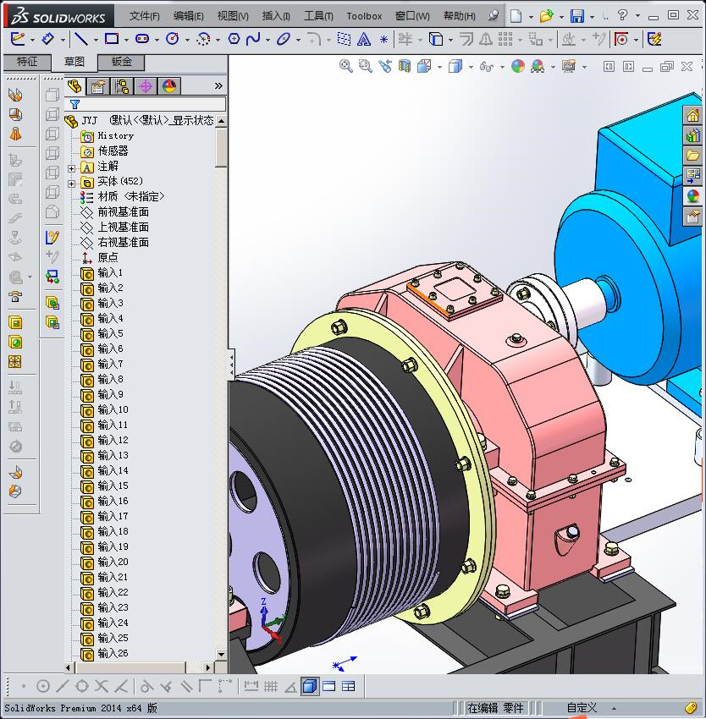Click the Edit Appearance color ball icon

coord(518,67)
